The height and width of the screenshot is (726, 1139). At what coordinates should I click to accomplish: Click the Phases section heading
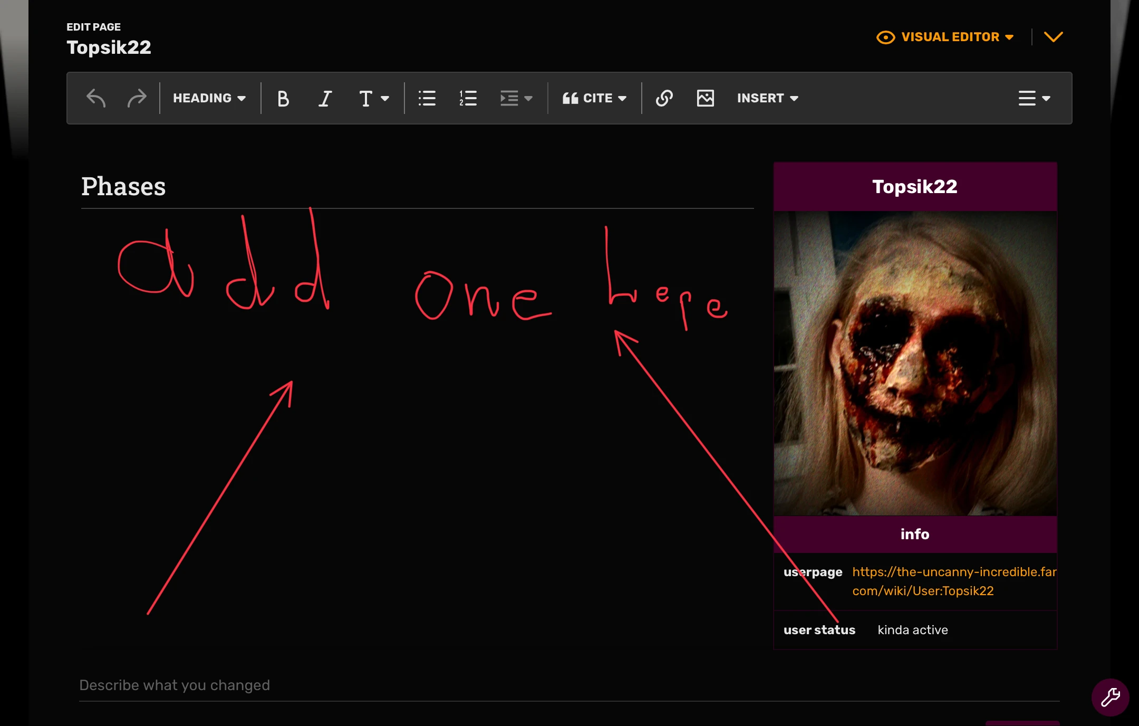[x=123, y=186]
